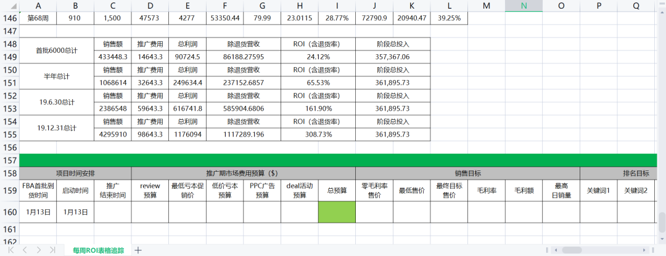Select row 157 header
666x256 pixels.
point(9,160)
